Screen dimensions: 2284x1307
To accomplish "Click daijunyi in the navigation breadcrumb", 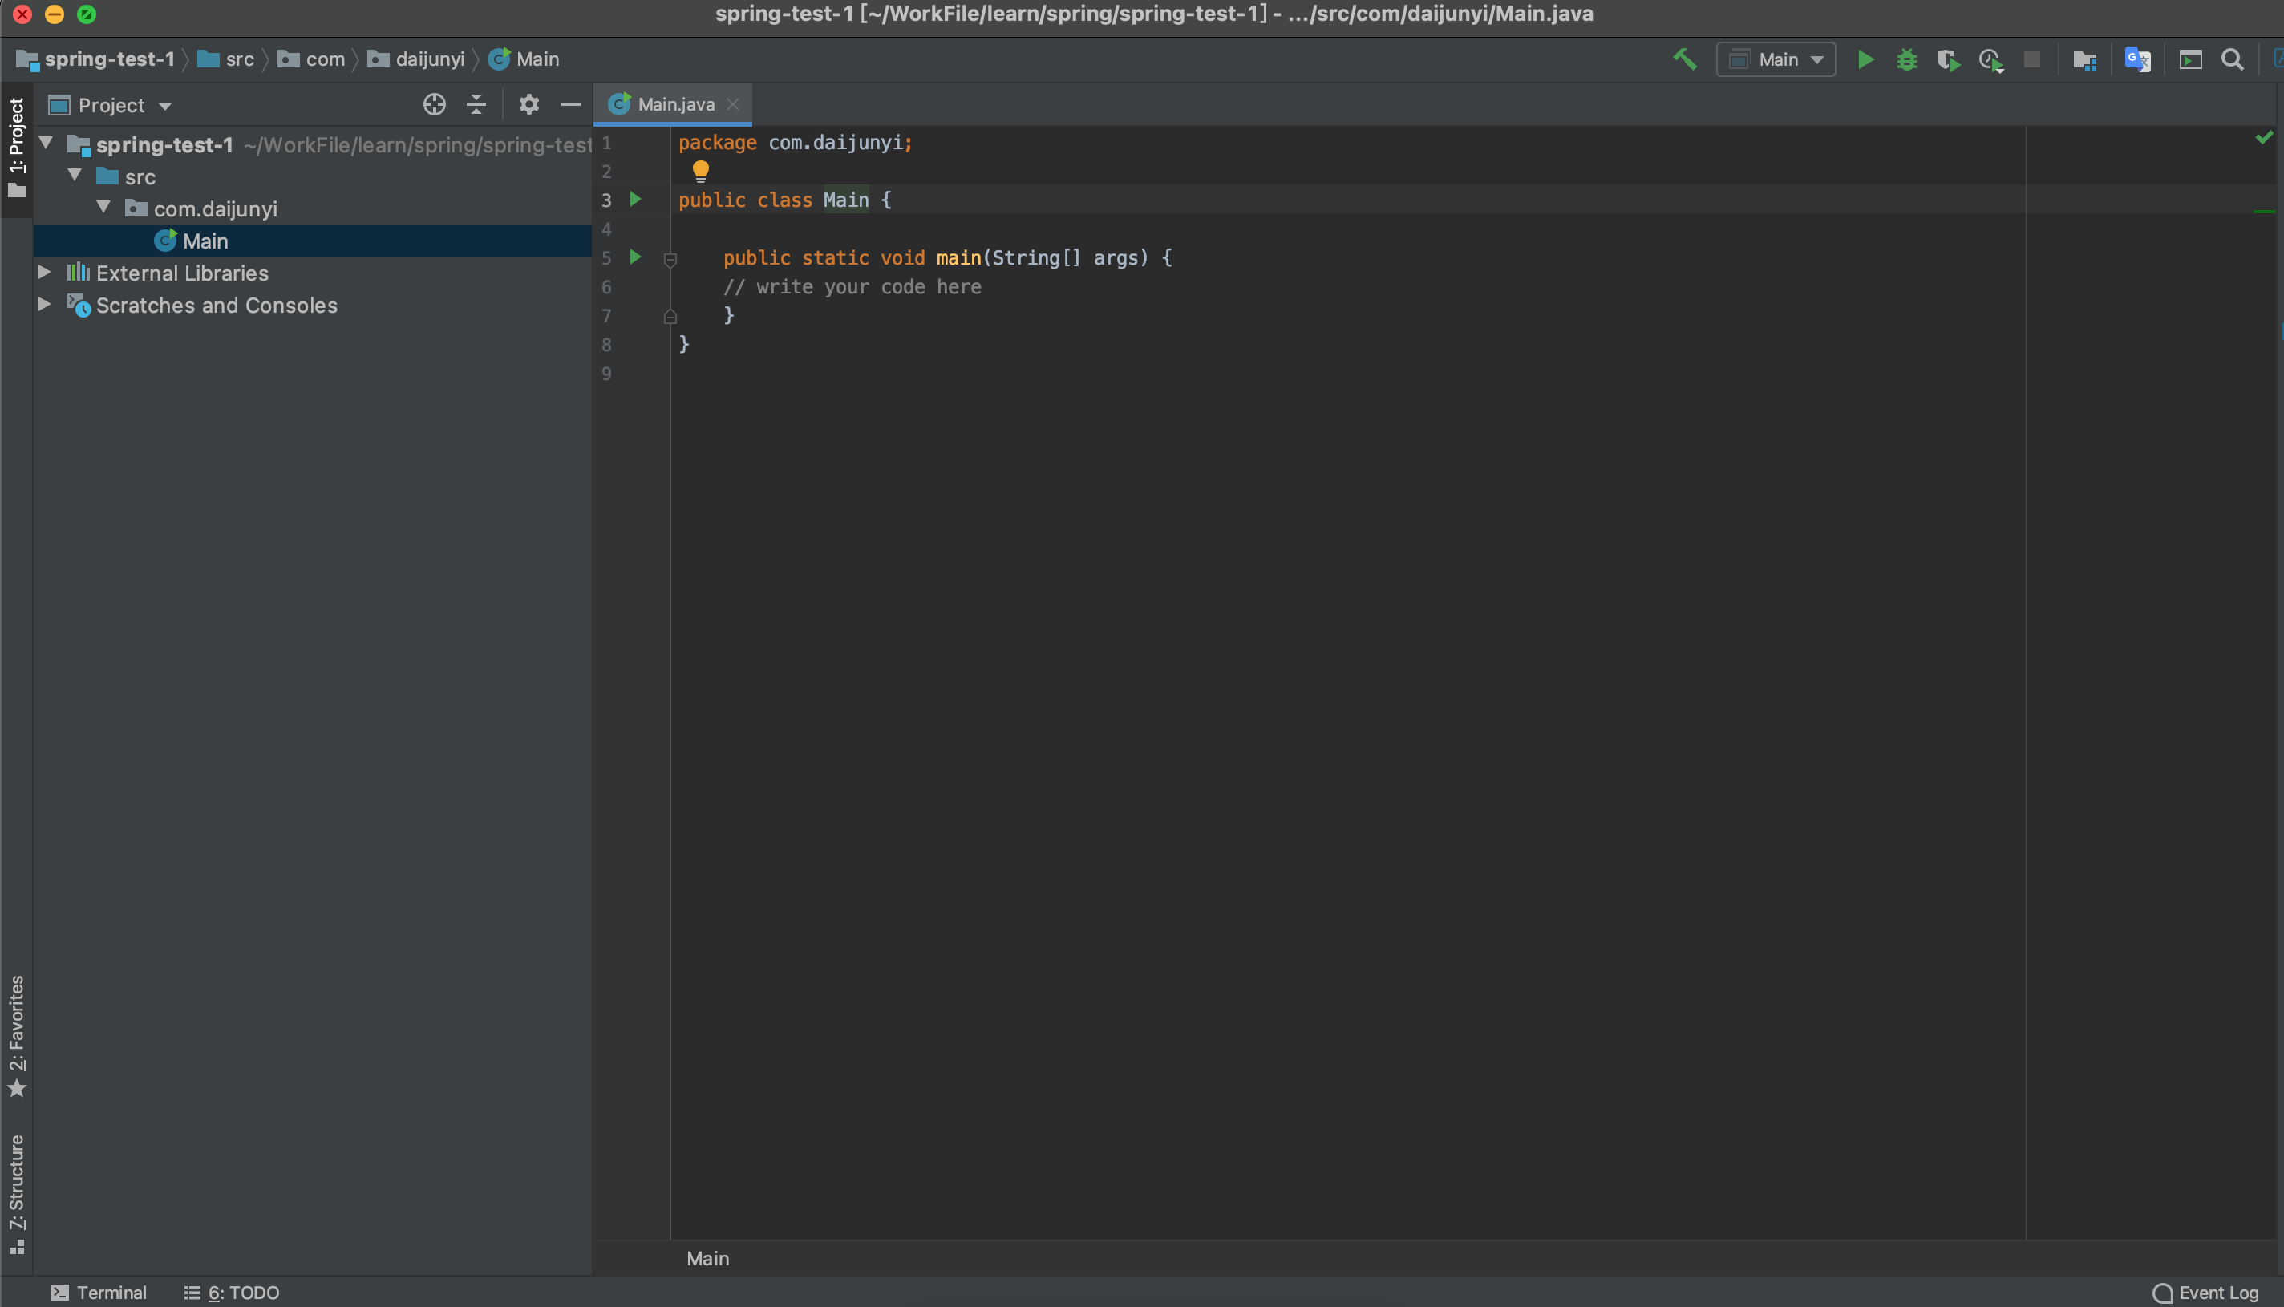I will pyautogui.click(x=416, y=59).
